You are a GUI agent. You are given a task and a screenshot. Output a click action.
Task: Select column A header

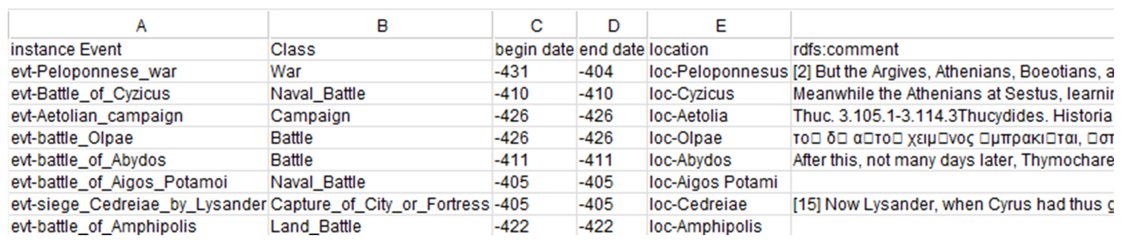[139, 26]
